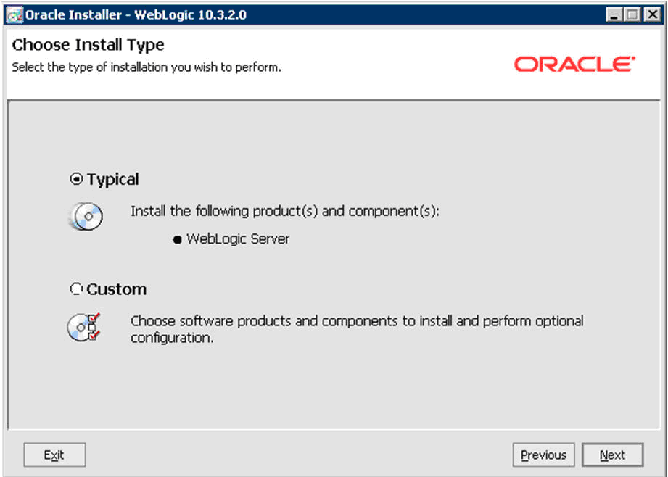
Task: Maximize the Oracle Installer window
Action: coord(633,15)
